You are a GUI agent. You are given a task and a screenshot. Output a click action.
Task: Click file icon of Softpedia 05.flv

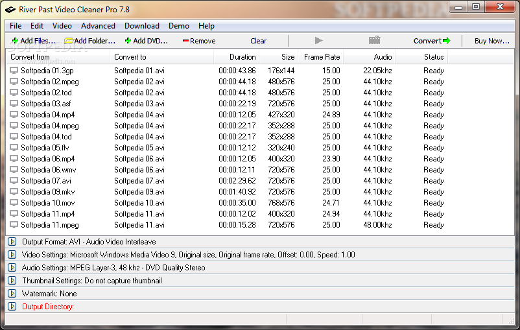coord(14,148)
